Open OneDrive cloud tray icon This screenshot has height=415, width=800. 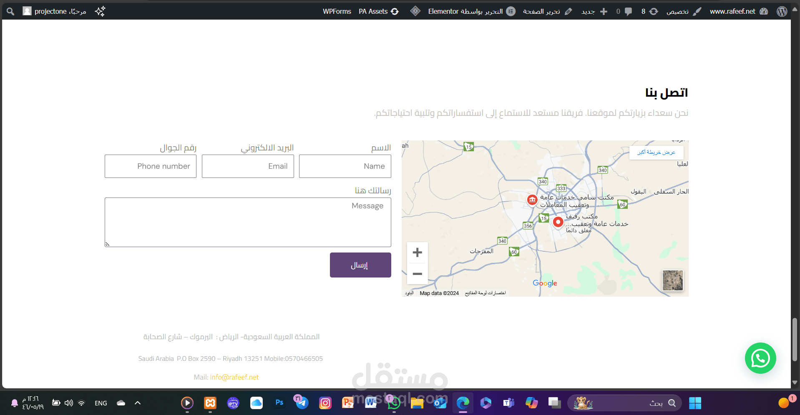click(x=121, y=403)
